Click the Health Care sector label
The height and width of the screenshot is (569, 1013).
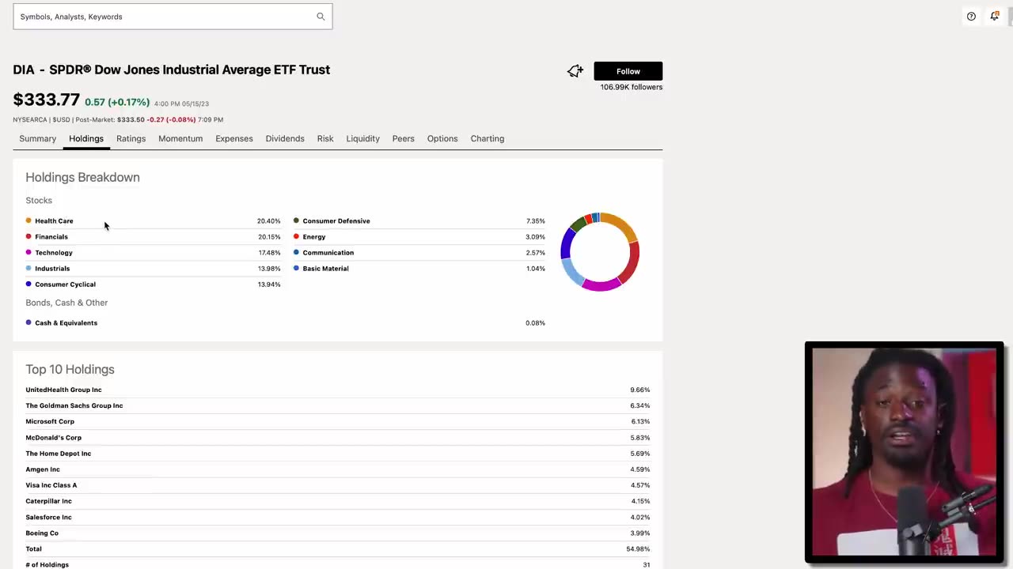tap(54, 221)
